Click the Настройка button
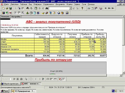Viewport: 125px width, 93px height. (x=16, y=17)
